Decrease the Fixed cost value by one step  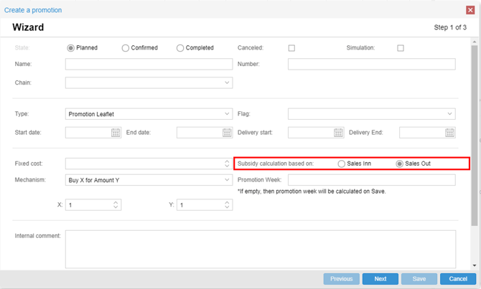pos(227,166)
